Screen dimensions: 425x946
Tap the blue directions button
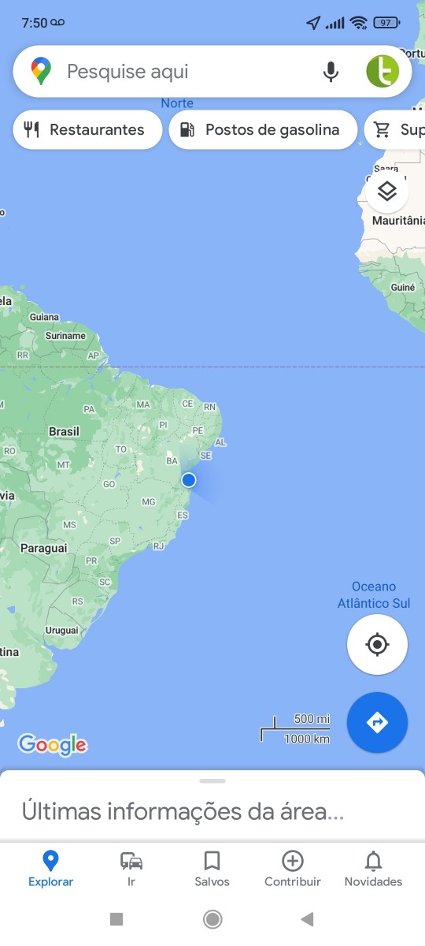point(378,722)
